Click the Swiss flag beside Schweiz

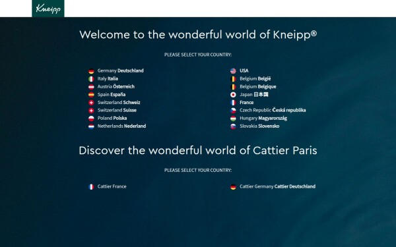point(91,103)
